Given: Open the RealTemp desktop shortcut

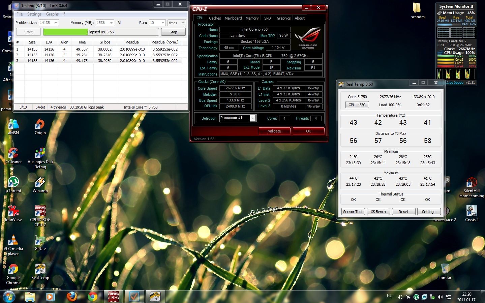Looking at the screenshot, I should [x=40, y=272].
